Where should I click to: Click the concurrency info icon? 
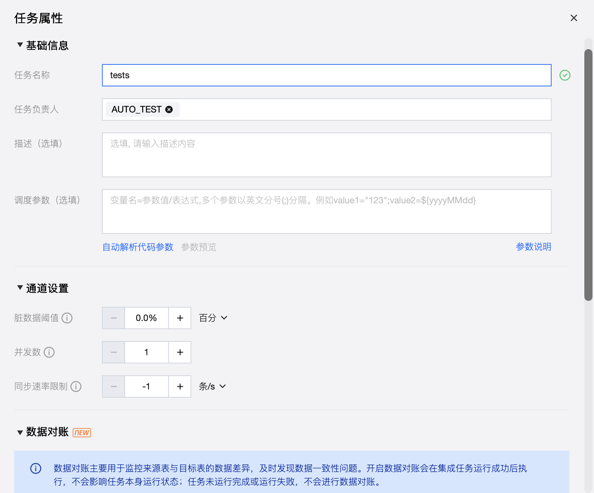coord(49,352)
